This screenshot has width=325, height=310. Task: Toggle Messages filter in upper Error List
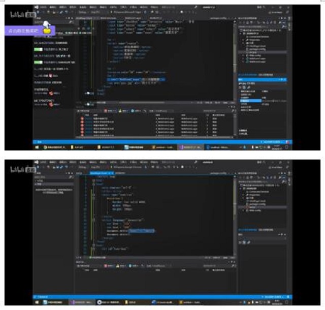136,111
